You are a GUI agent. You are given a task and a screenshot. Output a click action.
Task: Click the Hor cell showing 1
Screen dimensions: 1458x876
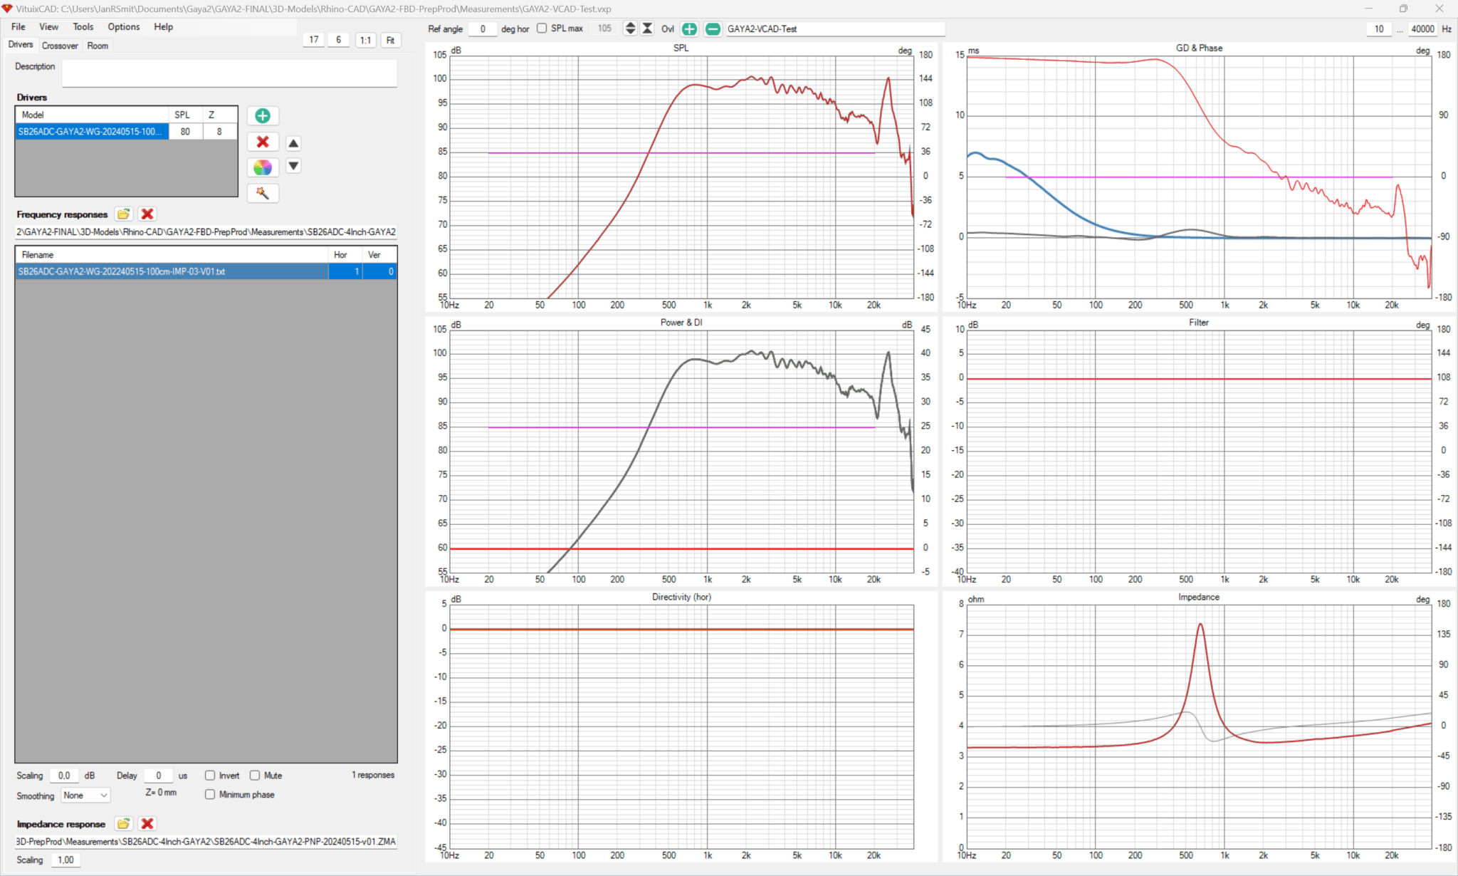pos(345,271)
